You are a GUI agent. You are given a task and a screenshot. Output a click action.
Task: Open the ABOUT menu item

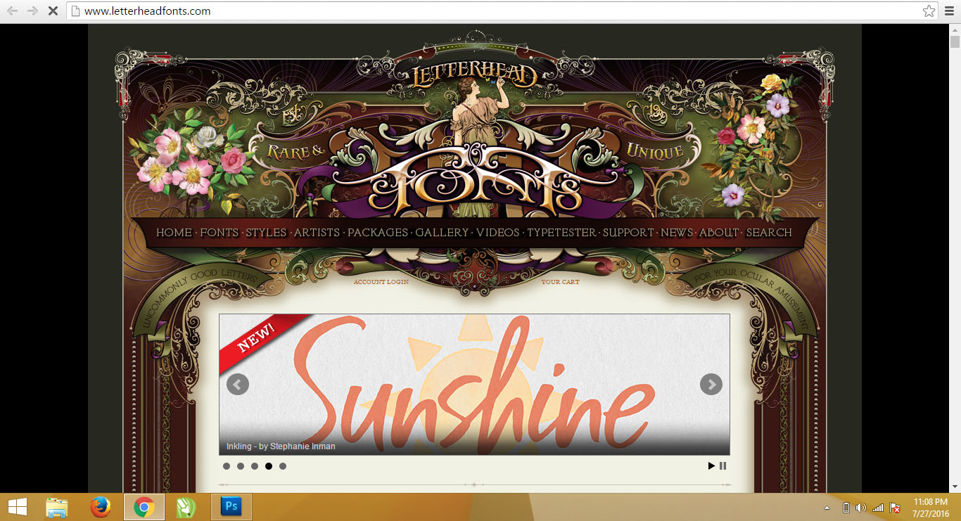pos(719,233)
